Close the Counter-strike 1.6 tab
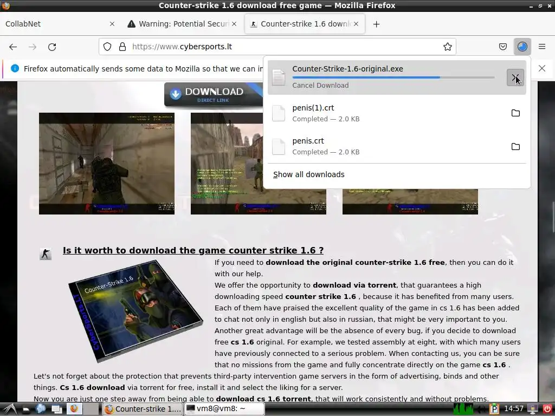555x416 pixels. click(x=356, y=24)
